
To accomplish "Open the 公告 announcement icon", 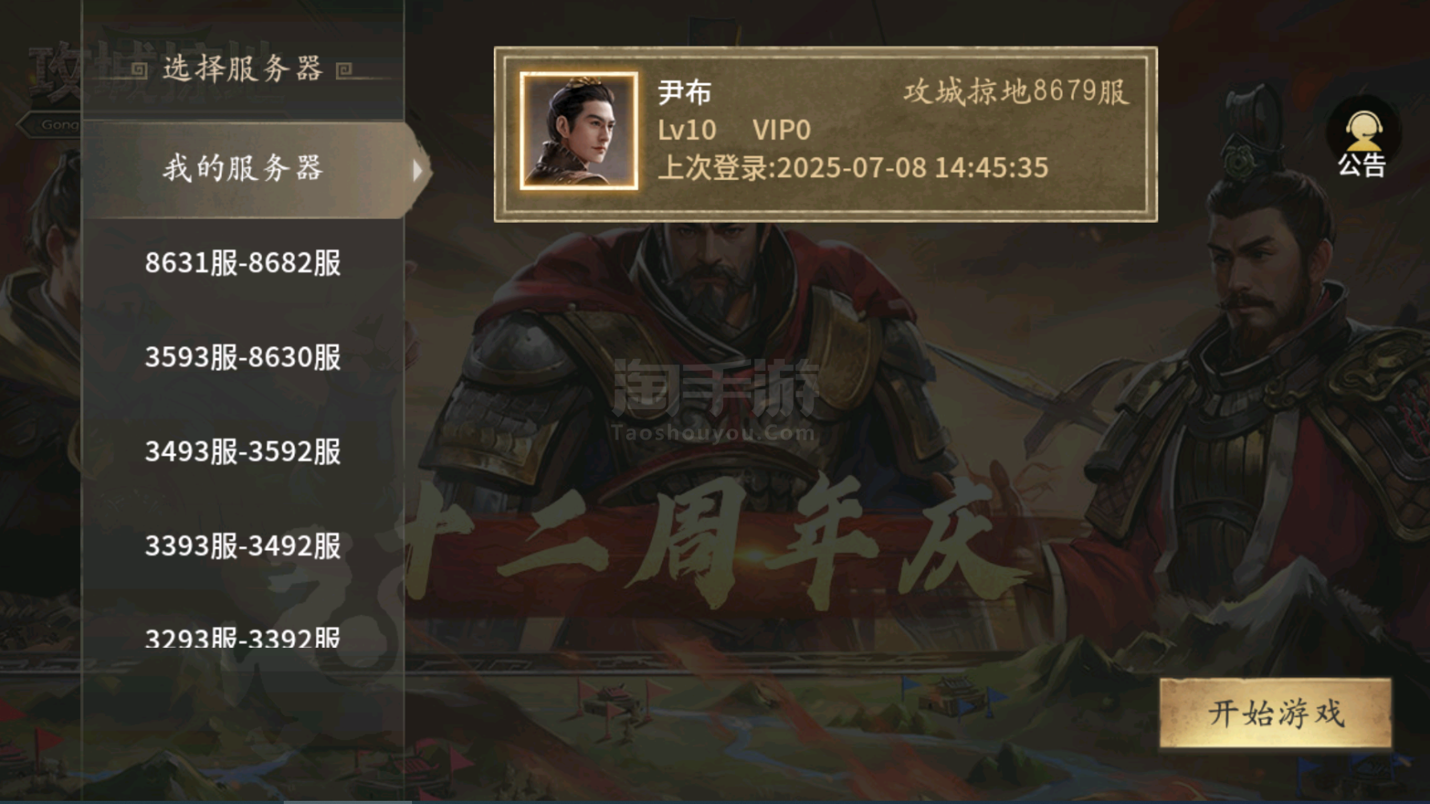I will 1362,142.
